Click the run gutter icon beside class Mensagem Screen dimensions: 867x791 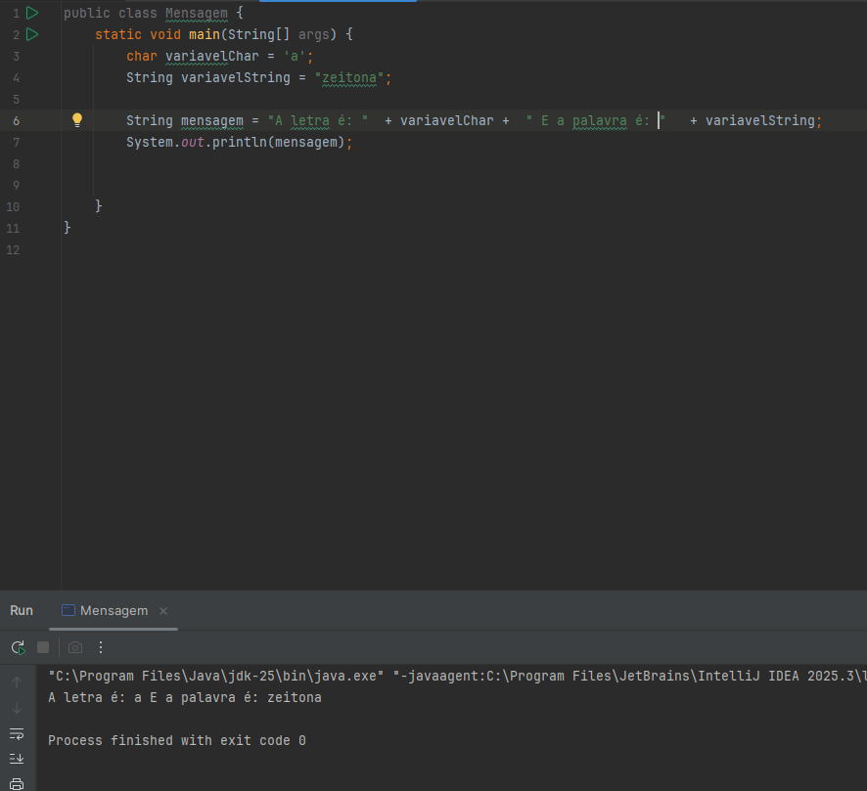[x=32, y=13]
